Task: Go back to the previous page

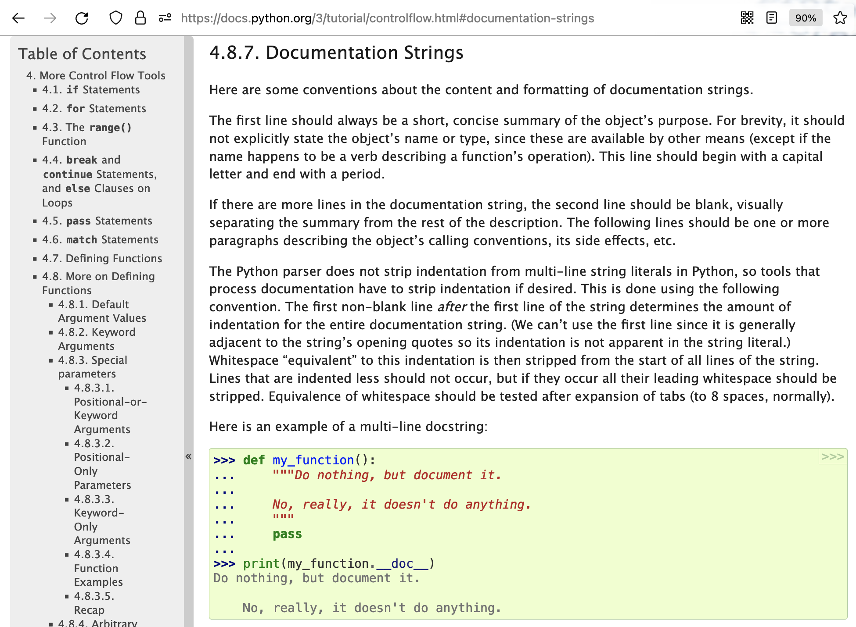Action: (x=18, y=18)
